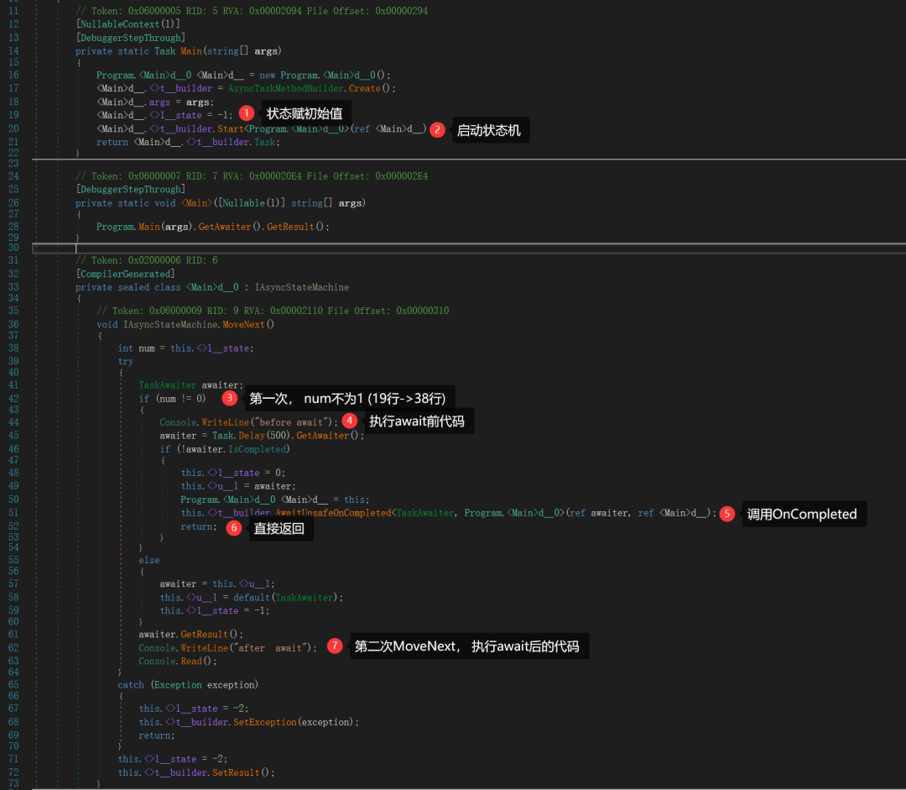Click <>u__1 field on line 49
The height and width of the screenshot is (790, 906).
(x=222, y=486)
